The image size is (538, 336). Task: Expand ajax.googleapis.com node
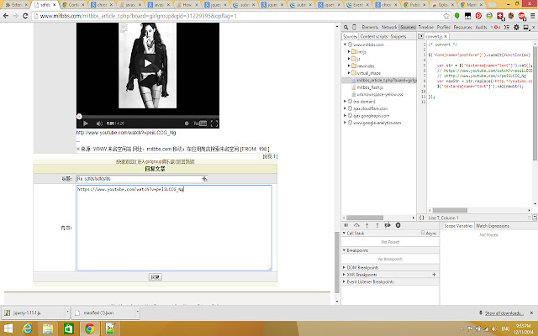click(345, 116)
